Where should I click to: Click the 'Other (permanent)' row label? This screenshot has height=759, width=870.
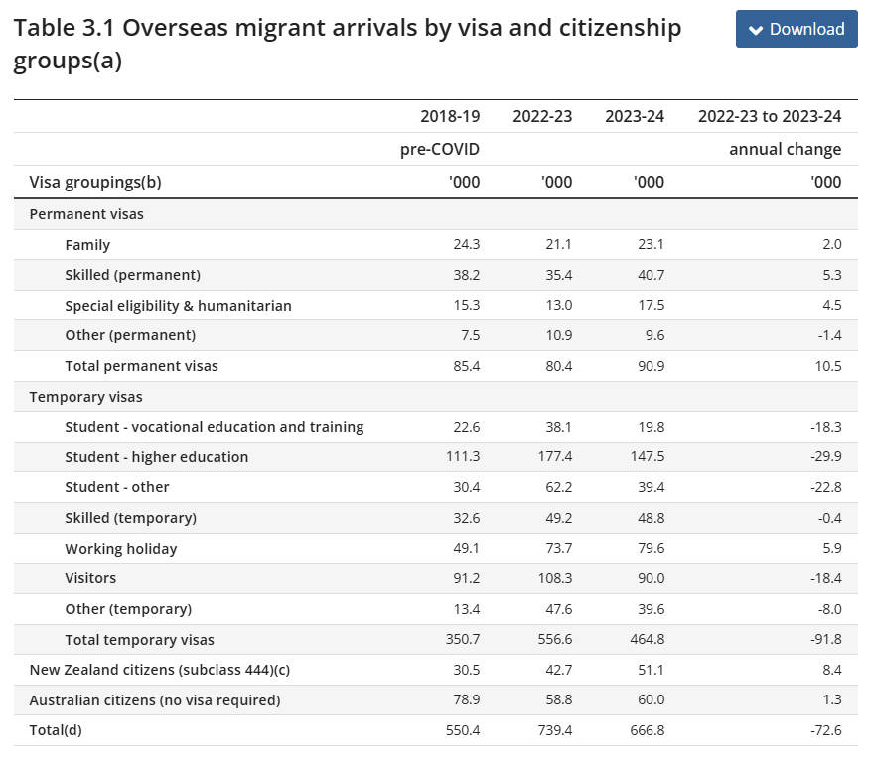click(x=130, y=335)
